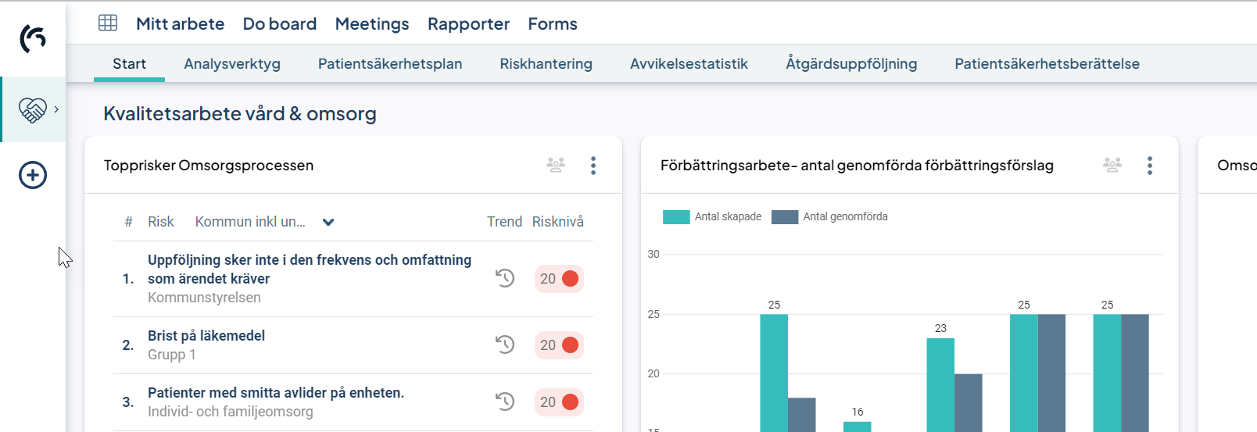The height and width of the screenshot is (432, 1257).
Task: Open risk Uppföljning sker inte i den frekvens
Action: coord(310,270)
